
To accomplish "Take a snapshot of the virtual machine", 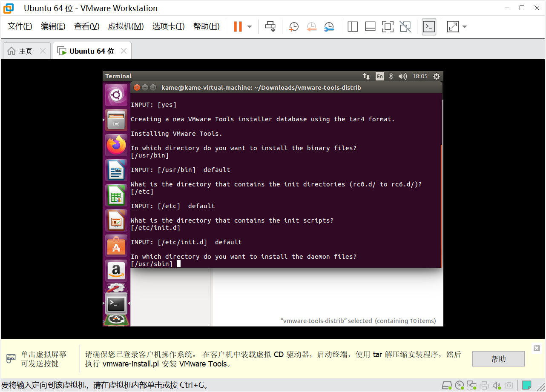I will 293,27.
